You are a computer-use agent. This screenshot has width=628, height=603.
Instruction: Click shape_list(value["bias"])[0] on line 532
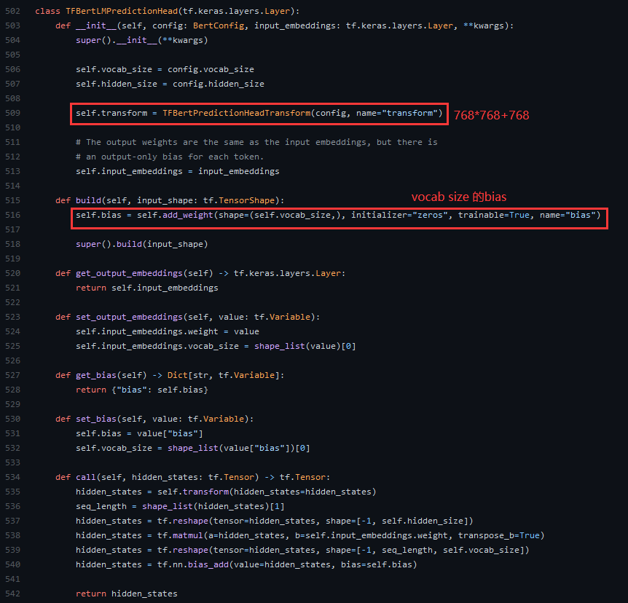[x=239, y=448]
